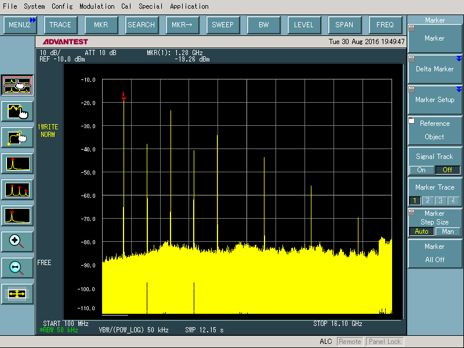Screen dimensions: 464x348
Task: Open the System menu
Action: click(x=34, y=6)
